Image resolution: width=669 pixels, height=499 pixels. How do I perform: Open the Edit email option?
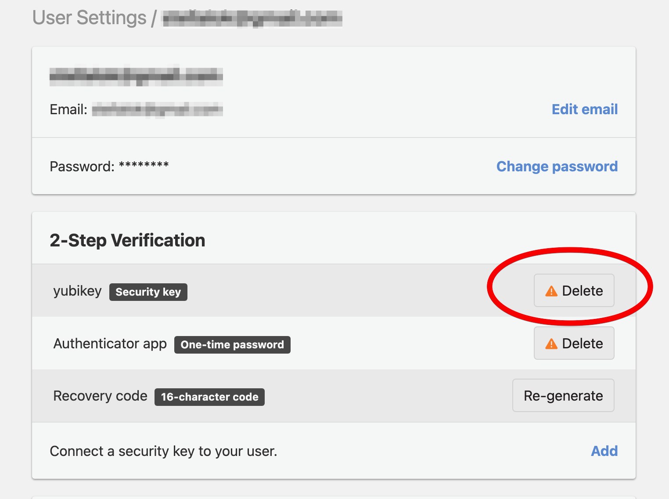click(584, 109)
